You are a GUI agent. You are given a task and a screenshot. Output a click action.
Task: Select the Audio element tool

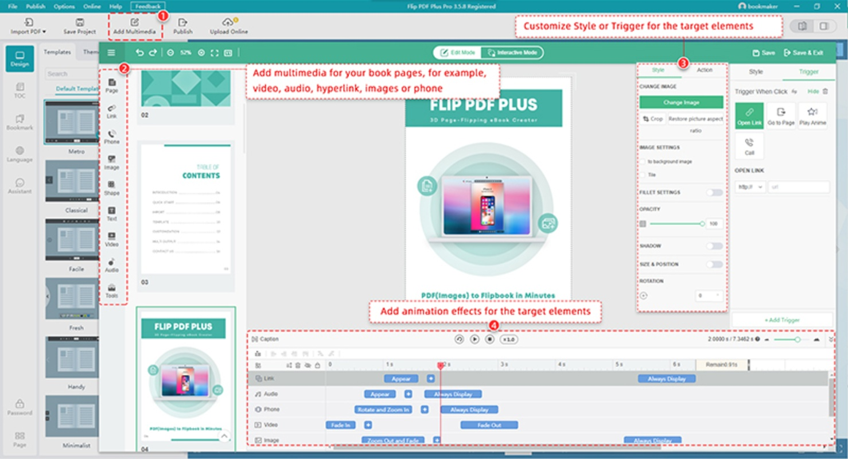tap(112, 265)
